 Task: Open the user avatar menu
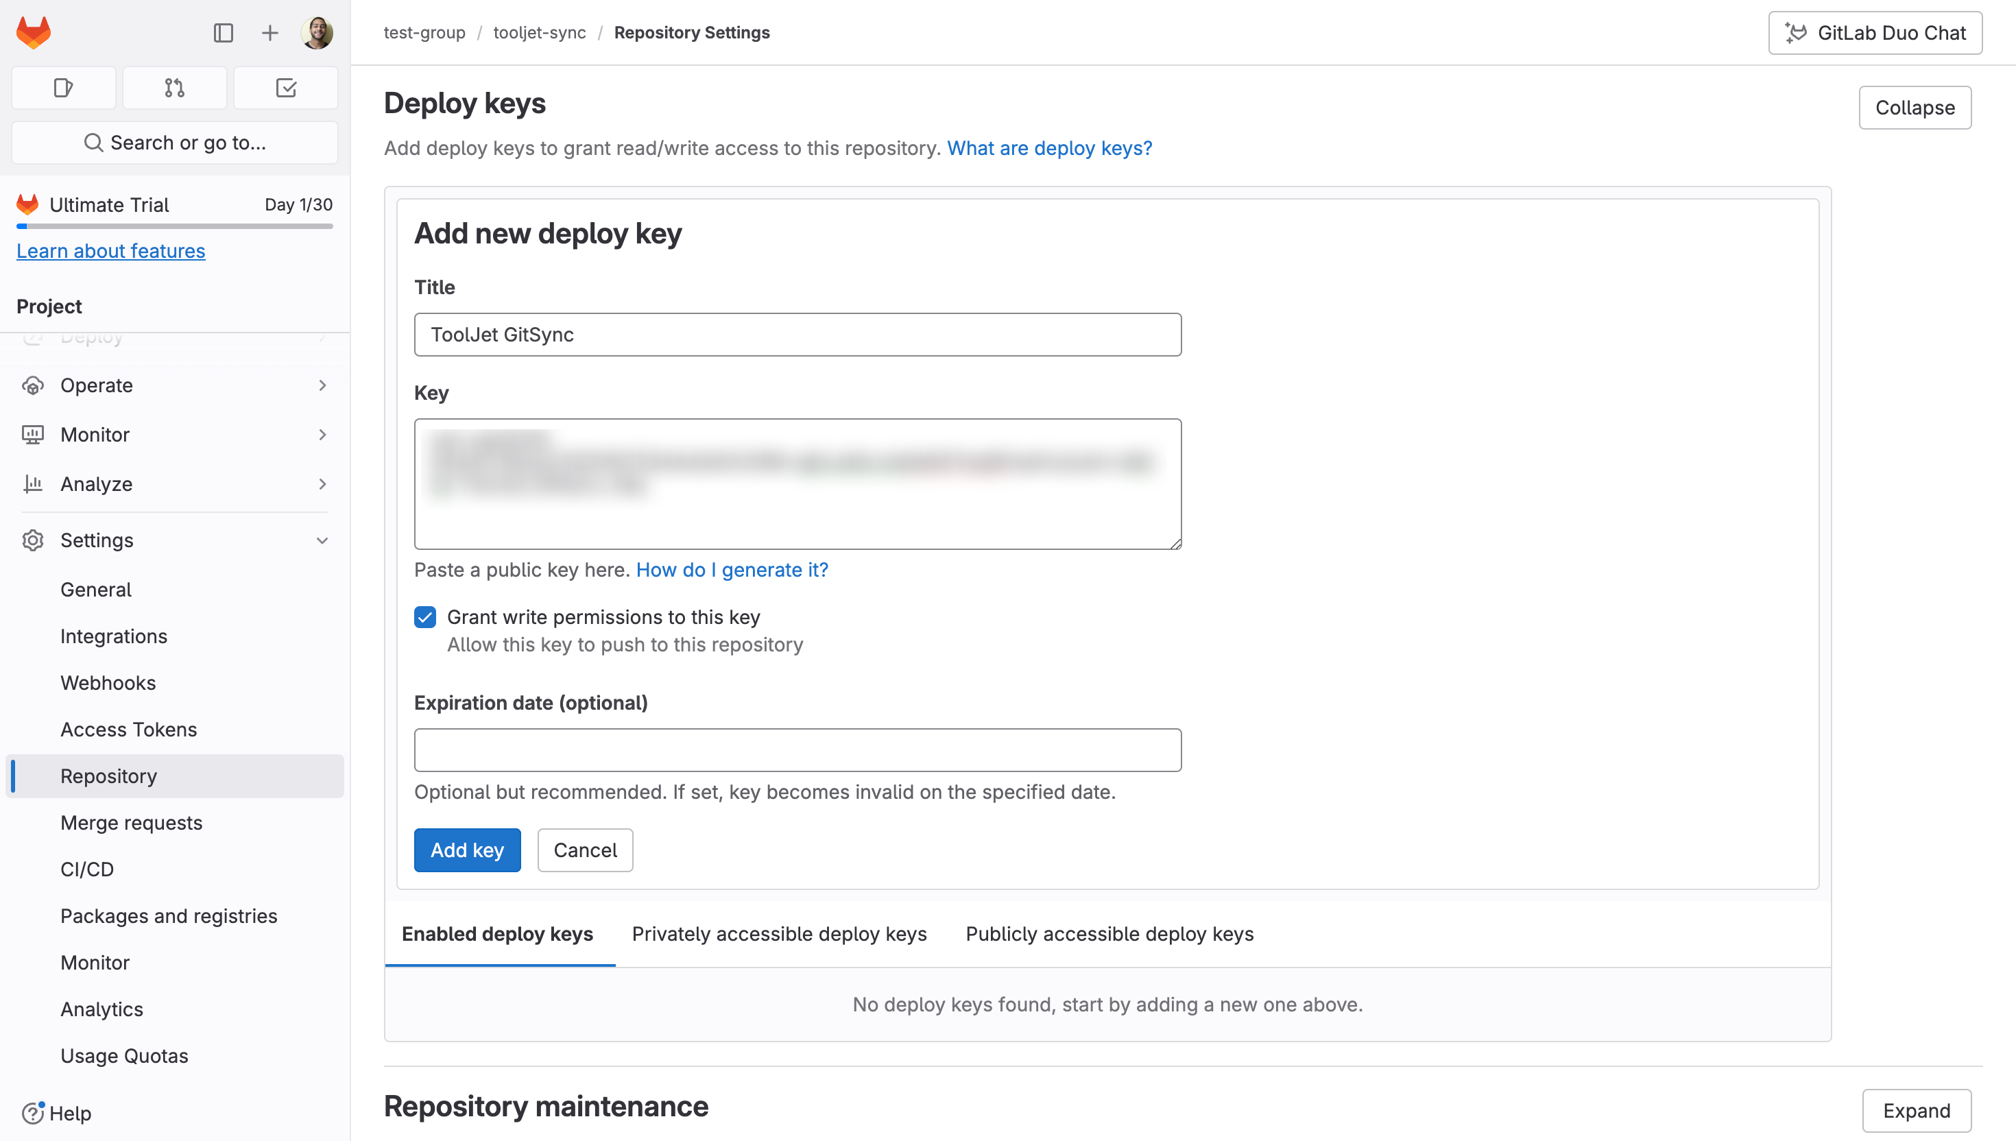(x=317, y=33)
